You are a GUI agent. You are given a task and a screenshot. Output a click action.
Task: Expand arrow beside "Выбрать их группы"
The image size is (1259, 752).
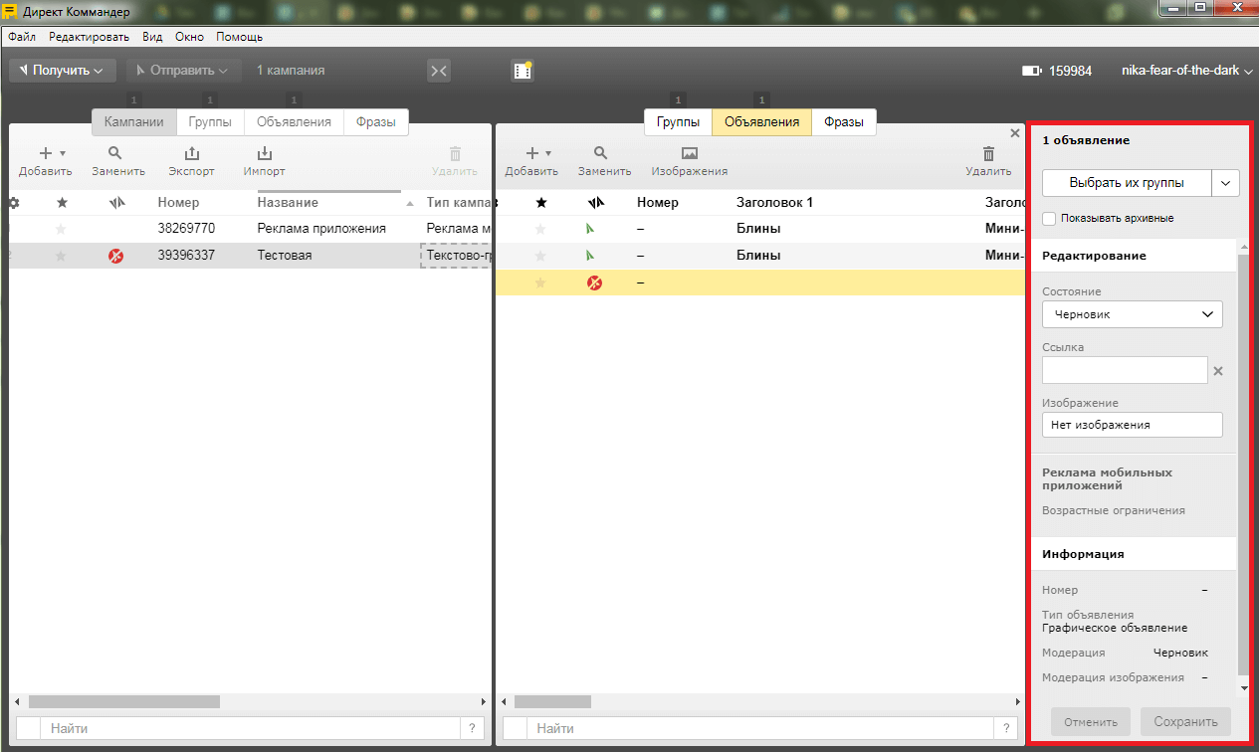click(1225, 183)
